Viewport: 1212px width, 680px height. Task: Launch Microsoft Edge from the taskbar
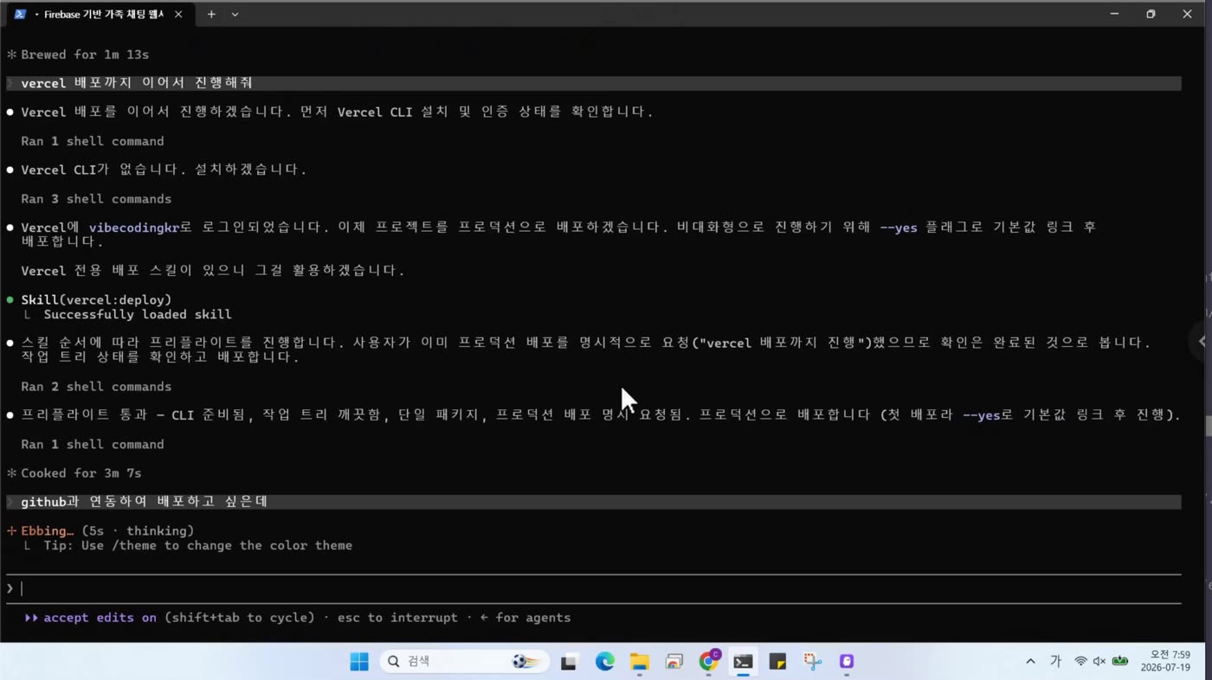[x=604, y=662]
